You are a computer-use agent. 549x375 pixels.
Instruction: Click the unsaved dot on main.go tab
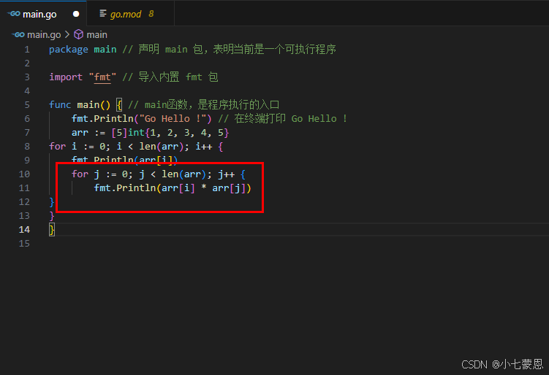click(x=75, y=14)
